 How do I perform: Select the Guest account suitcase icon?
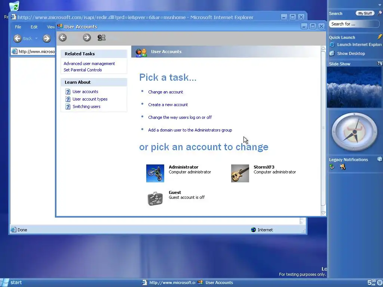pos(155,199)
